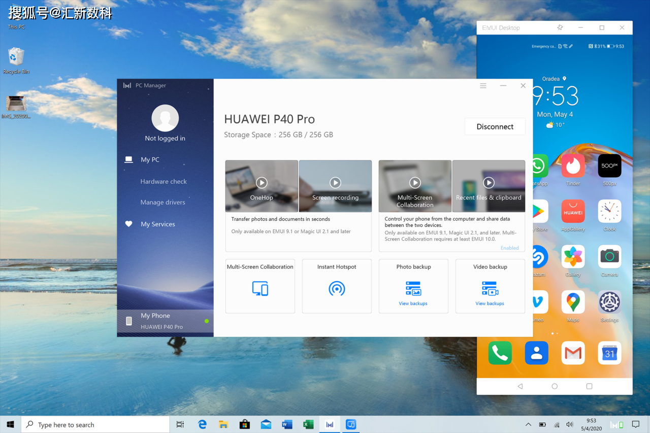This screenshot has height=433, width=650.
Task: Play the Multi-Screen Collaboration tutorial video
Action: click(415, 182)
